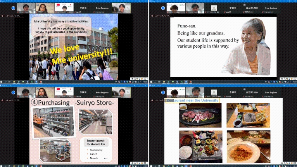Select the last participant video in bottom-left Zoom window
The width and height of the screenshot is (297, 167).
point(121,92)
